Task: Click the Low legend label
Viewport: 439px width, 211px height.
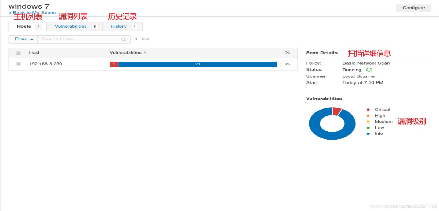Action: coord(379,128)
